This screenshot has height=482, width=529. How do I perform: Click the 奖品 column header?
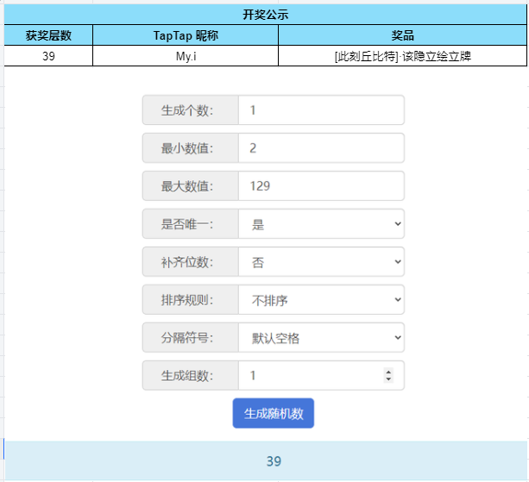(x=402, y=35)
